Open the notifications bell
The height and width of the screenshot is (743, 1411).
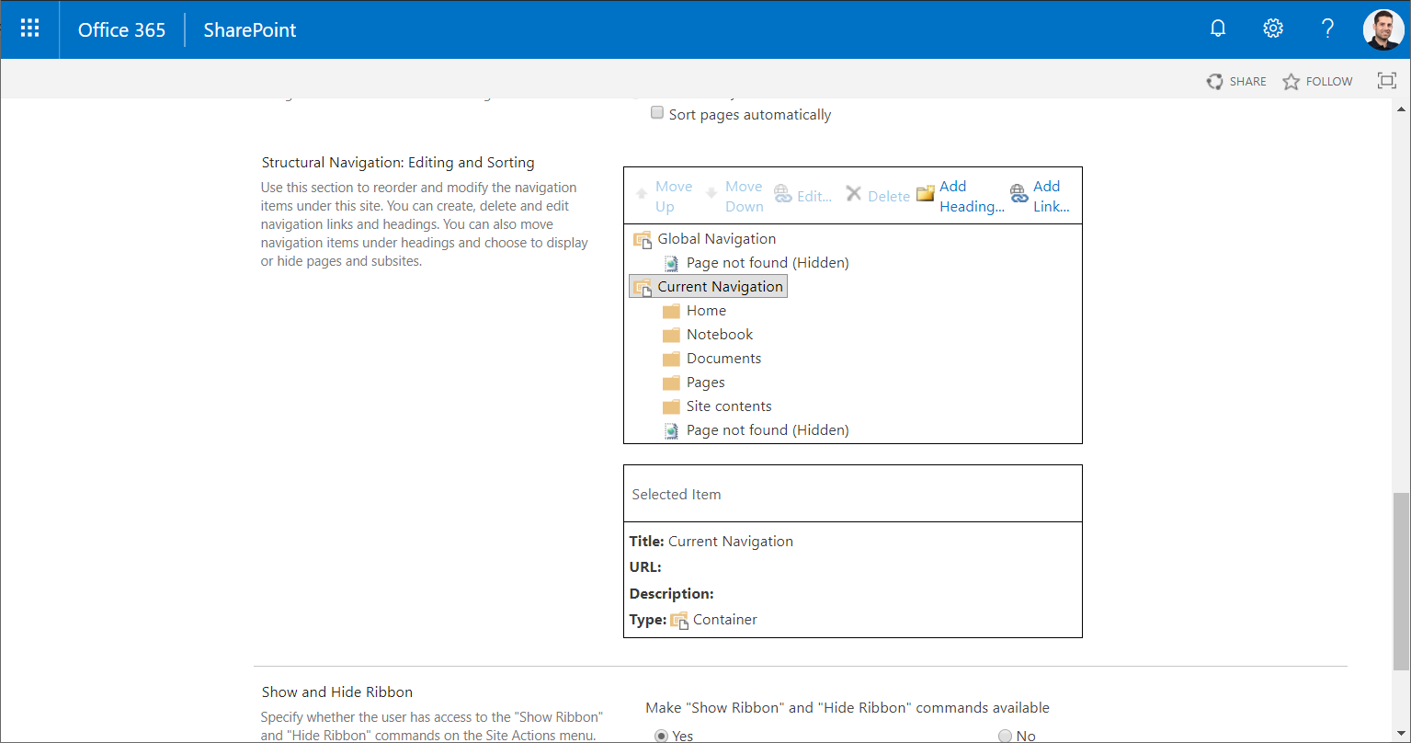pos(1217,29)
